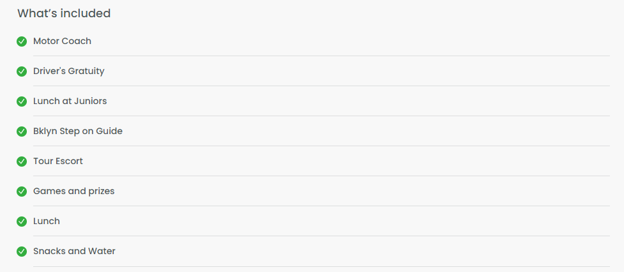The image size is (624, 272).
Task: Select the Motor Coach text item
Action: pyautogui.click(x=62, y=41)
